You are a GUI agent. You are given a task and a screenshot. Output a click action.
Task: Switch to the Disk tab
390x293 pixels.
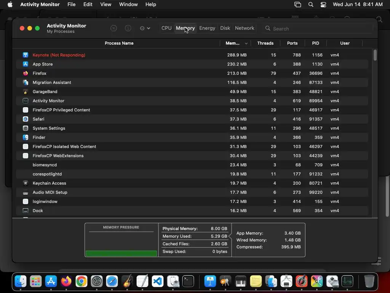[x=225, y=28]
